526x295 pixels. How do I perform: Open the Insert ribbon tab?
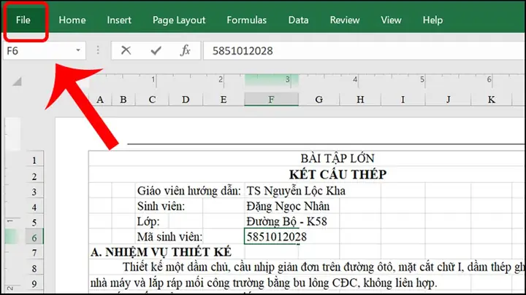119,20
